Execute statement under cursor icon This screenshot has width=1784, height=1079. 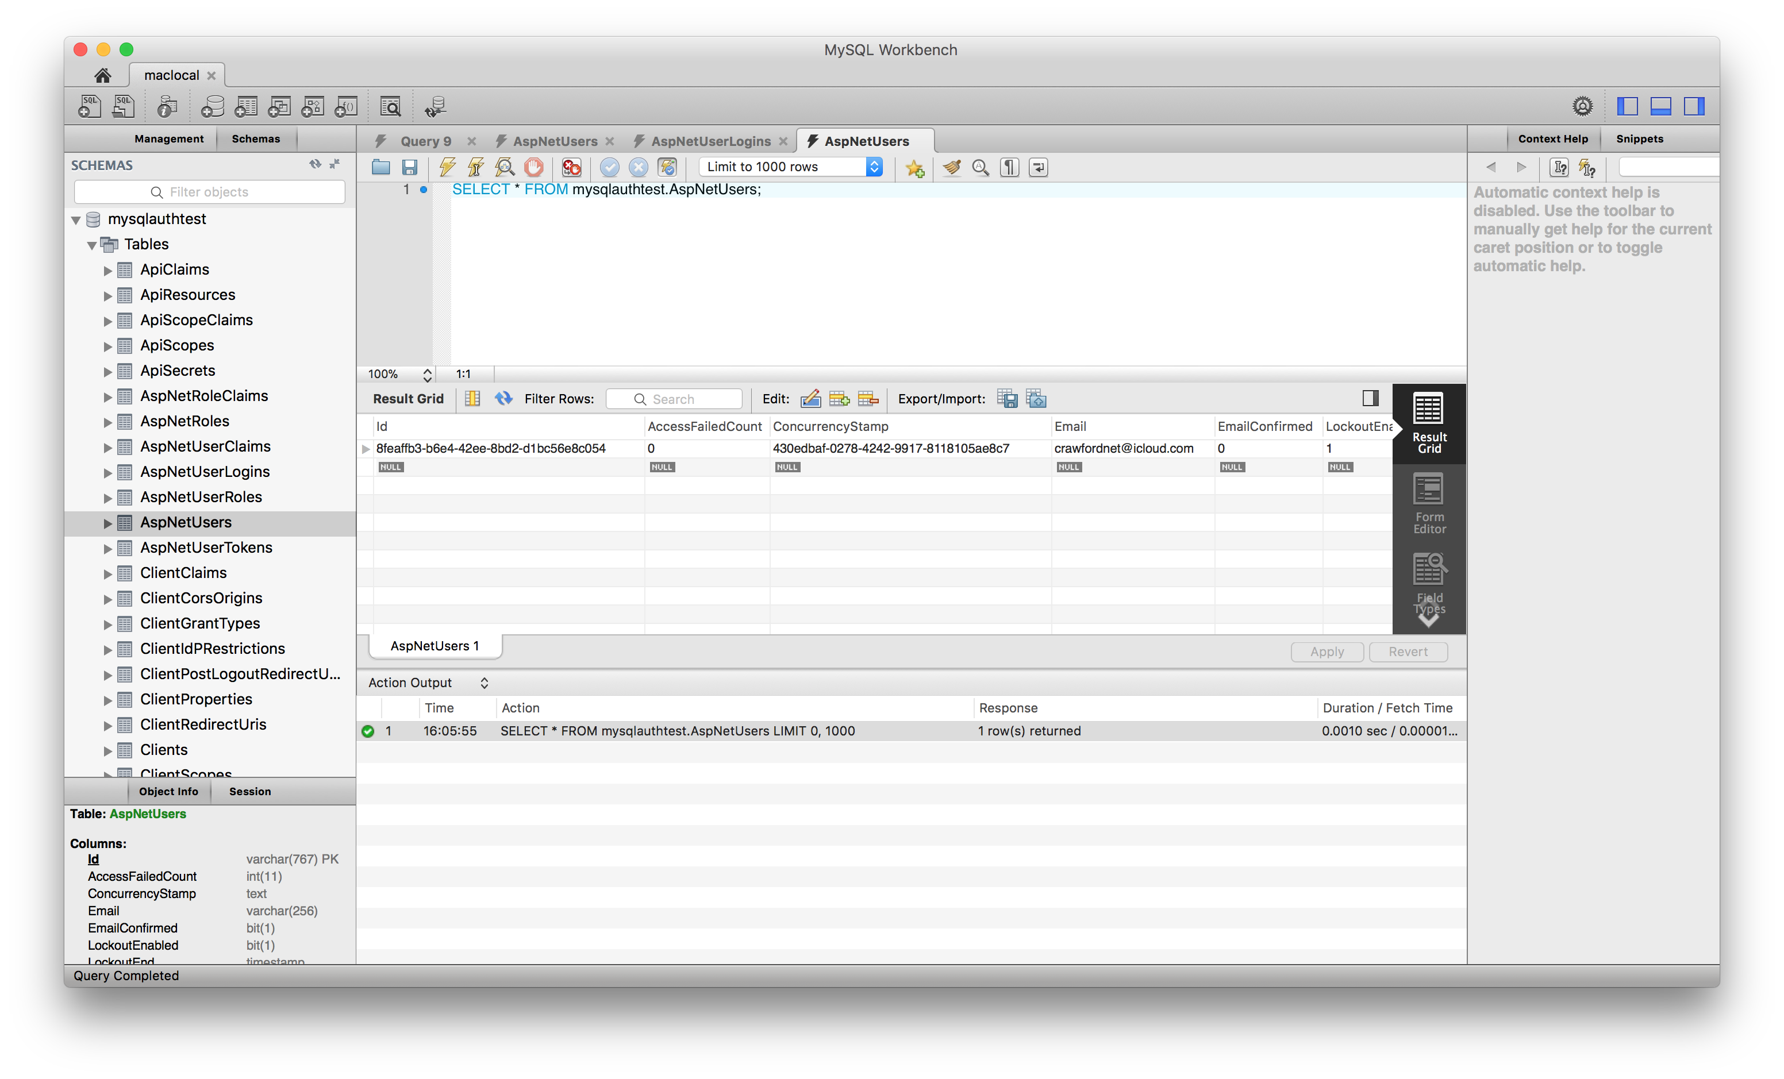pyautogui.click(x=476, y=167)
